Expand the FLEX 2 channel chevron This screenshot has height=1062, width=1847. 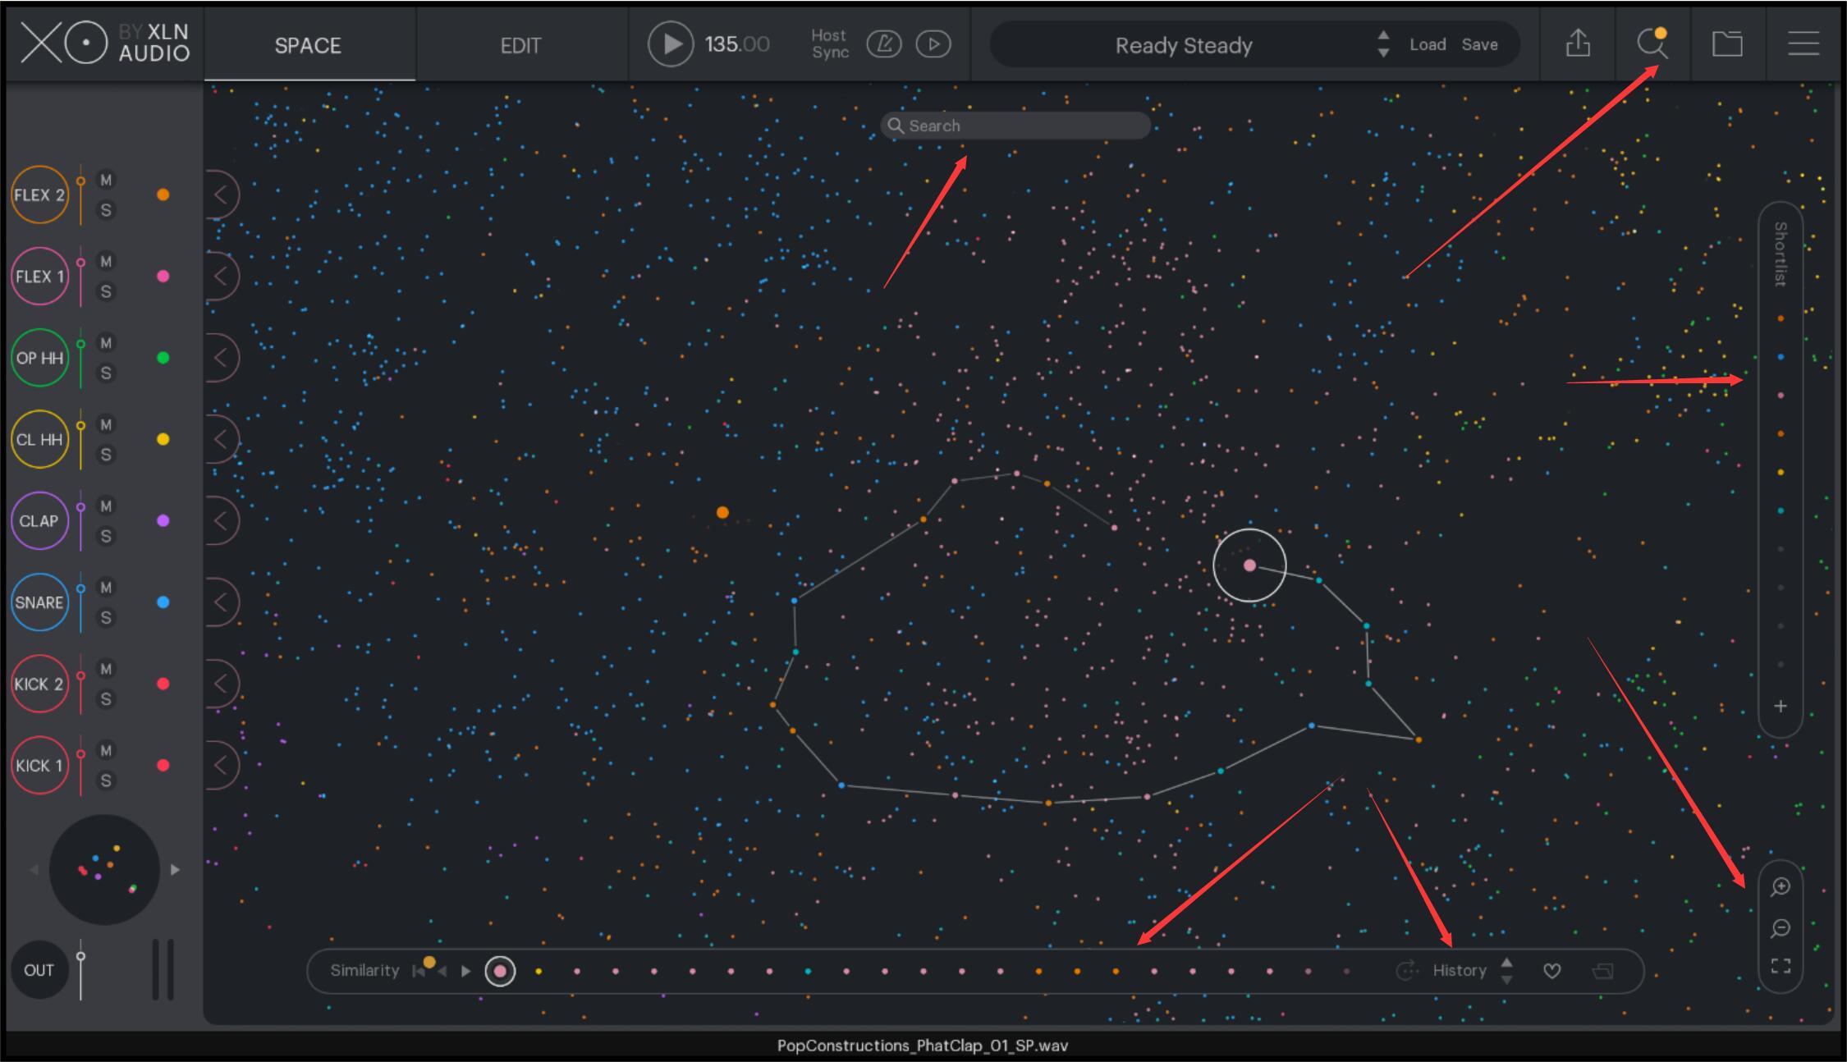coord(220,195)
